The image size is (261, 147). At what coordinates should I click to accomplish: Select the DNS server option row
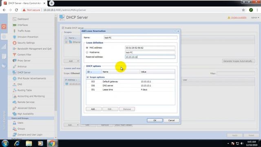(x=130, y=85)
